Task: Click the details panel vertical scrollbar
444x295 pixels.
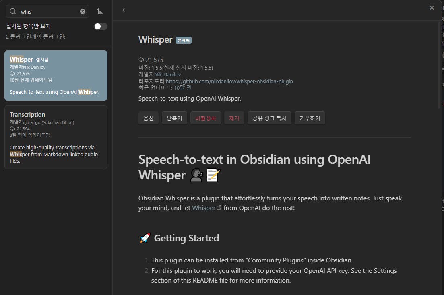Action: point(440,65)
